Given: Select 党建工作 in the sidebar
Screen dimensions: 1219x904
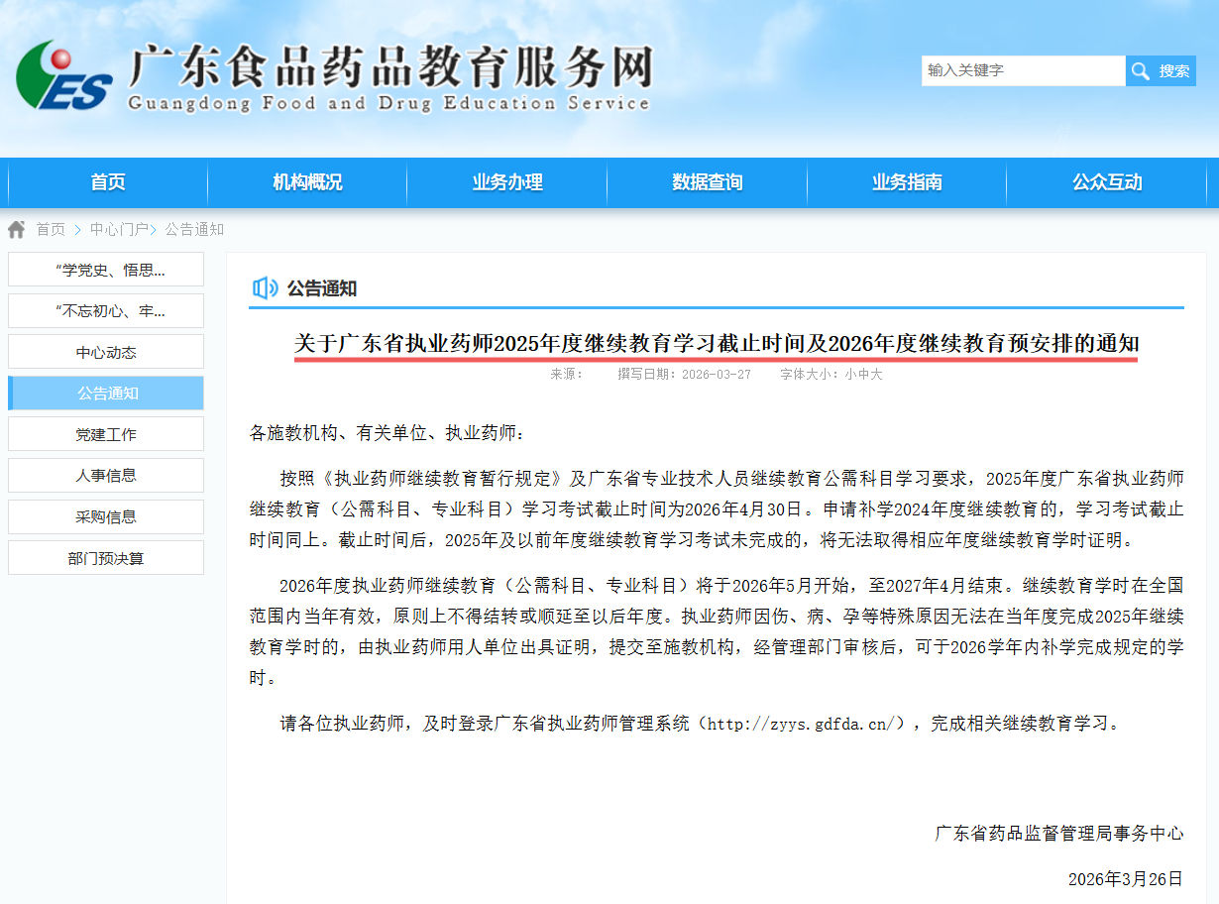Looking at the screenshot, I should coord(106,434).
